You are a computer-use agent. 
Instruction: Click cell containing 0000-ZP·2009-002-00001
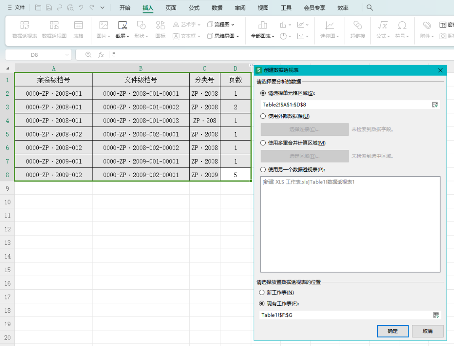(141, 175)
